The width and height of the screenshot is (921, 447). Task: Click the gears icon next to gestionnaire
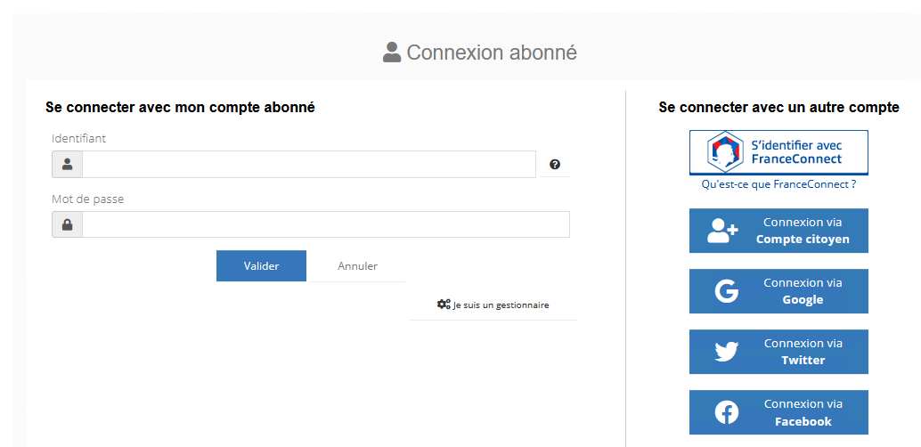pyautogui.click(x=444, y=305)
